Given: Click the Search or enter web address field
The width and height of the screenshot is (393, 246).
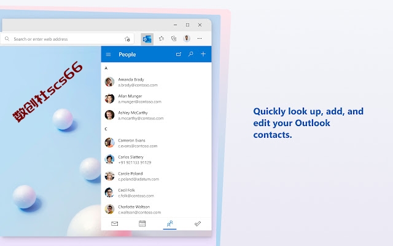Looking at the screenshot, I should (67, 39).
